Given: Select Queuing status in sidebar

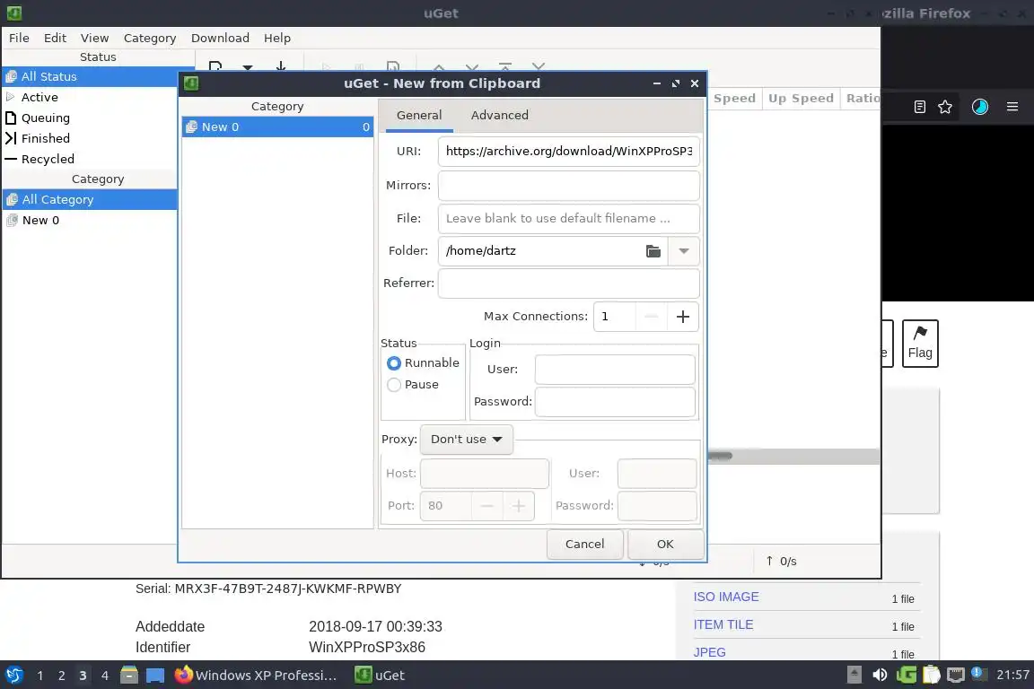Looking at the screenshot, I should tap(90, 118).
